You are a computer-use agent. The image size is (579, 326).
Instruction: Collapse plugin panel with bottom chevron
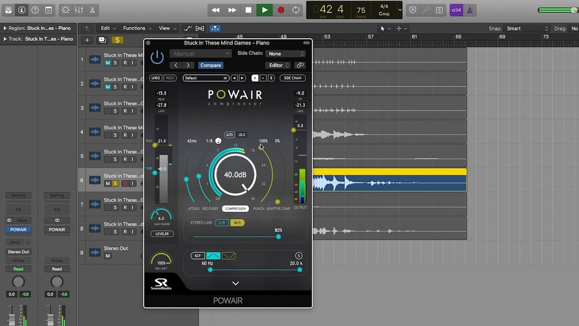point(235,283)
